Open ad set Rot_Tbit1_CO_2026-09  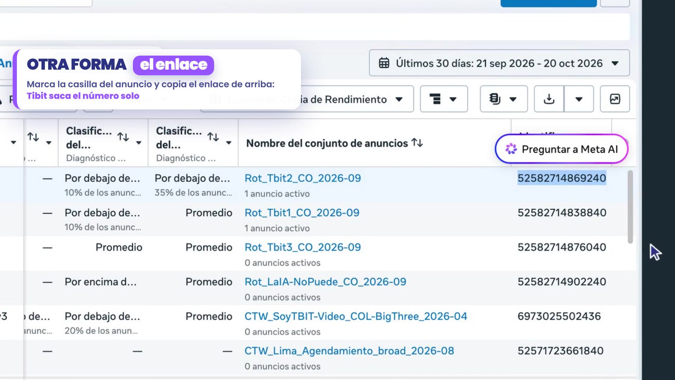tap(302, 213)
